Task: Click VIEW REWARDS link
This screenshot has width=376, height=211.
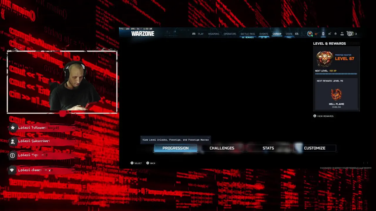Action: click(x=325, y=116)
